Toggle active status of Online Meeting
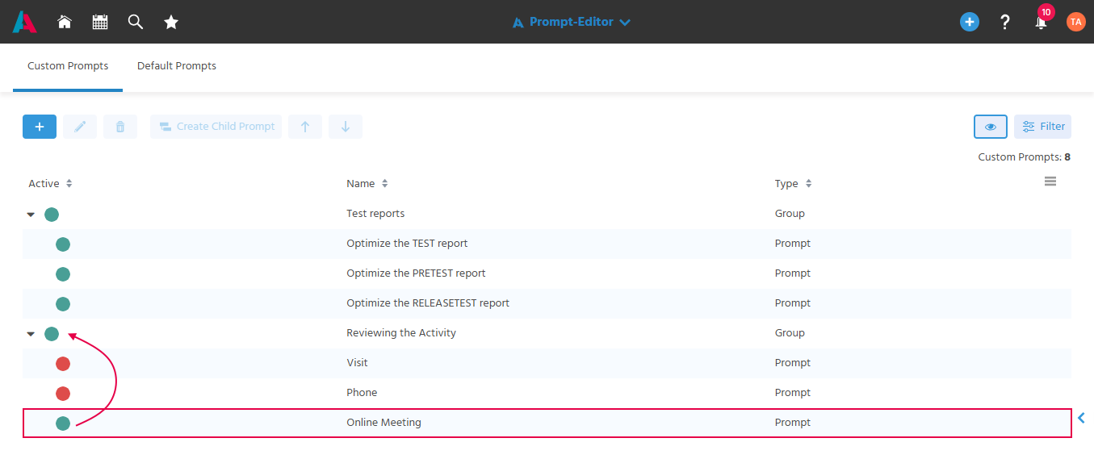This screenshot has height=459, width=1094. (x=63, y=424)
